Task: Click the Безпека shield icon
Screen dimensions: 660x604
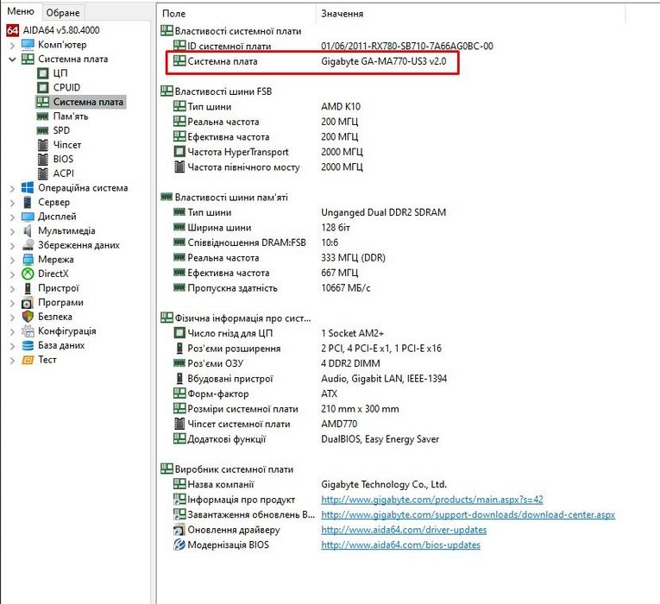Action: point(28,317)
